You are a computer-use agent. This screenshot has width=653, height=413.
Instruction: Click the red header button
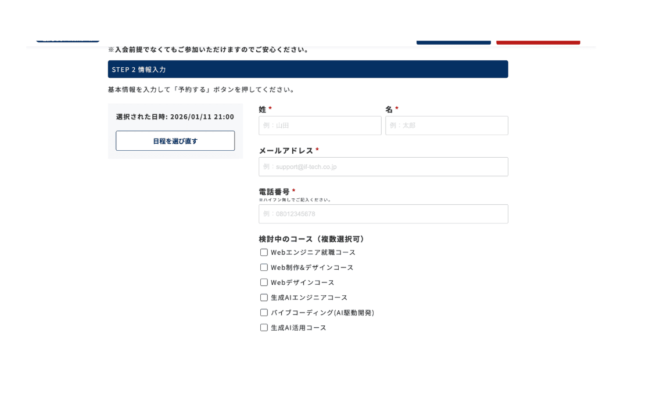pos(538,41)
